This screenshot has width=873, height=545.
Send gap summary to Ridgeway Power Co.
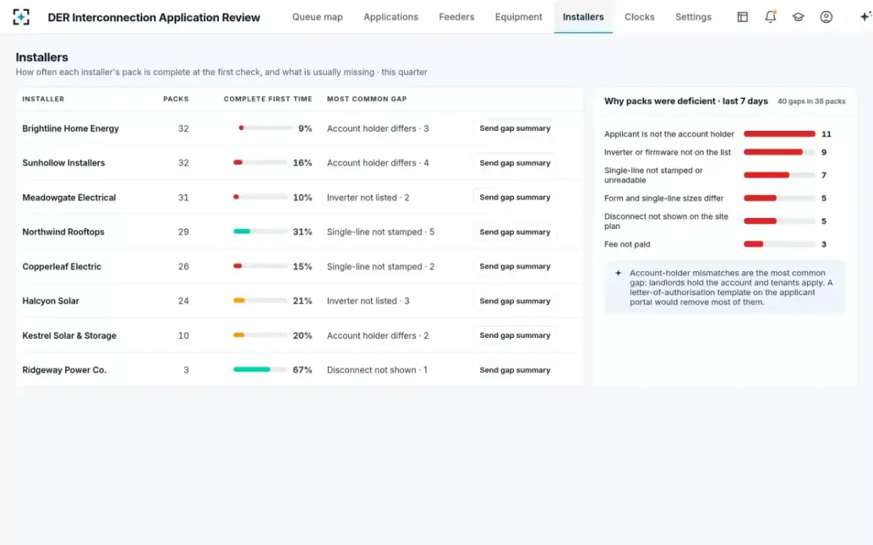coord(514,370)
